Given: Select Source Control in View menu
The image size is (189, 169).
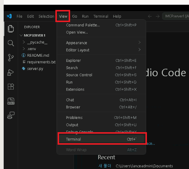Looking at the screenshot, I should 102,75.
